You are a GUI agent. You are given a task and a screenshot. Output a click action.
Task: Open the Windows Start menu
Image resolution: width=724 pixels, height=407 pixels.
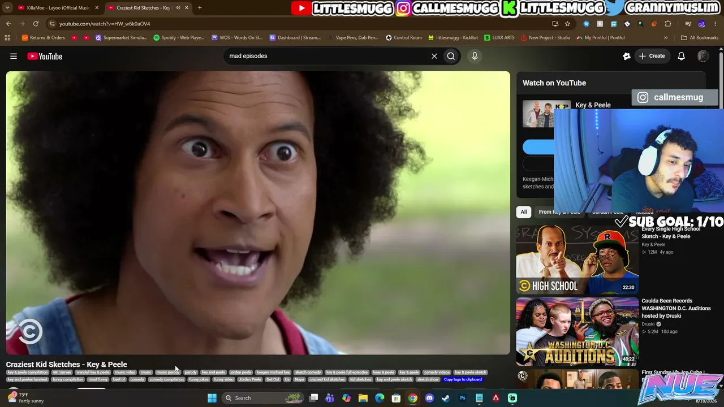click(x=212, y=398)
